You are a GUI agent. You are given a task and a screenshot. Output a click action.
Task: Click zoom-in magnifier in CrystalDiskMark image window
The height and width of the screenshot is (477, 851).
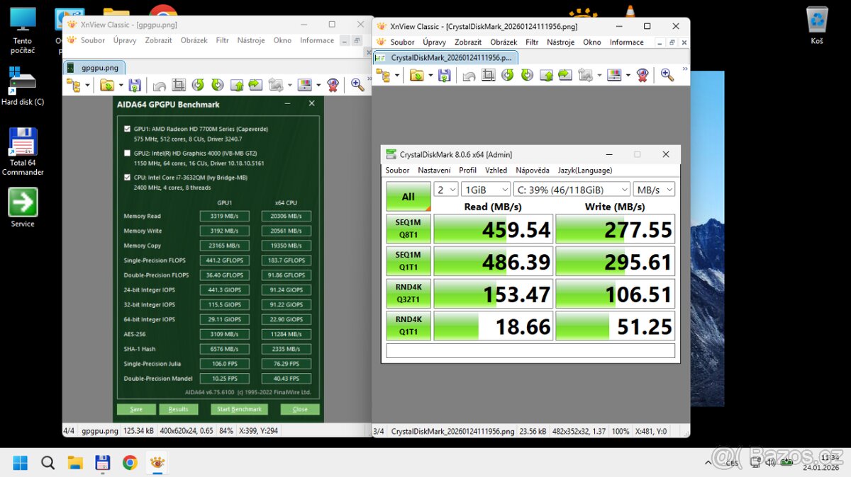tap(667, 75)
